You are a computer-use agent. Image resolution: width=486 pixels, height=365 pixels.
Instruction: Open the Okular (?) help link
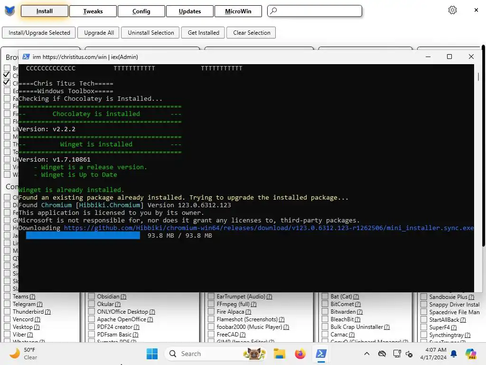[118, 304]
